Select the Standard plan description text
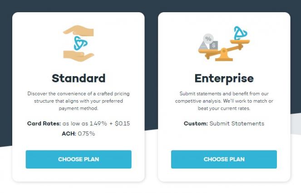The width and height of the screenshot is (301, 193). [x=79, y=101]
